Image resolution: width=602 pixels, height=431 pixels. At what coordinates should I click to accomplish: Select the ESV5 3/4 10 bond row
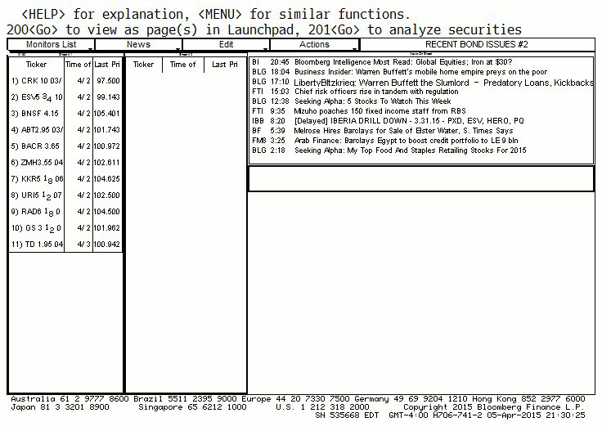tap(65, 97)
